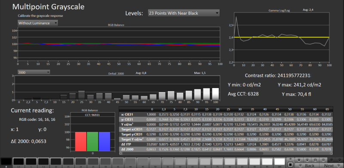Click the 'Y min: 0 cd/m2' reading
The width and height of the screenshot is (344, 168).
pyautogui.click(x=244, y=85)
